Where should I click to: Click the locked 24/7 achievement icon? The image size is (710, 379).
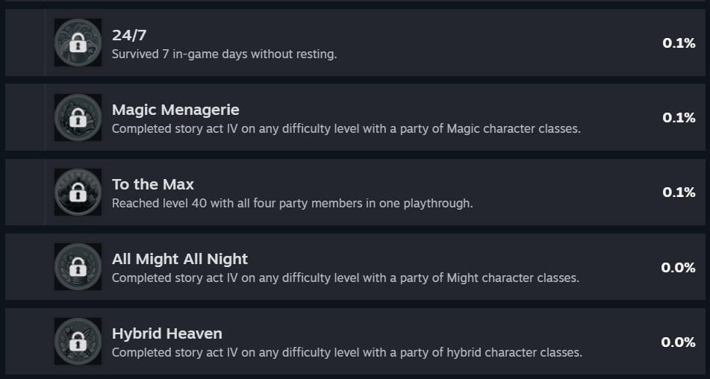click(78, 43)
